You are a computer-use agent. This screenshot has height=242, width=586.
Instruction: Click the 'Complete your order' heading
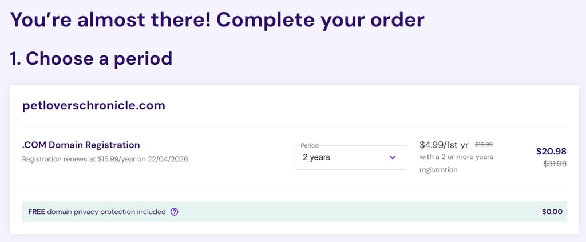320,20
